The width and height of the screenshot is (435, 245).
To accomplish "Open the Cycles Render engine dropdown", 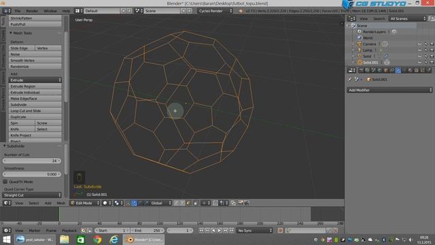I will (215, 11).
